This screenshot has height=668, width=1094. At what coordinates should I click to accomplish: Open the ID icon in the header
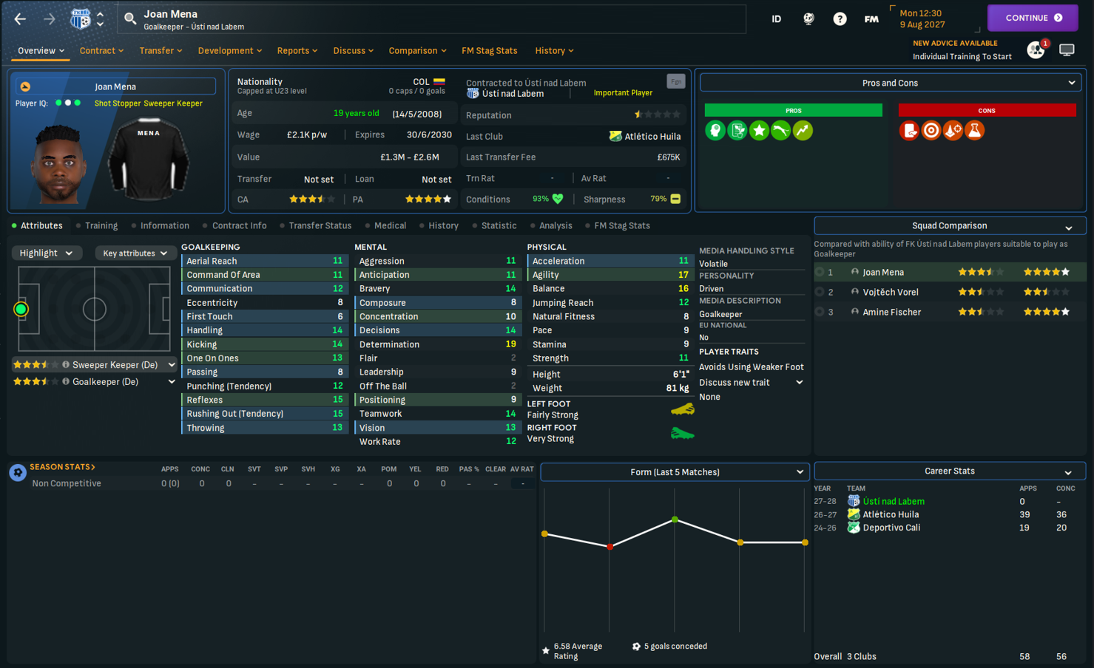point(776,19)
